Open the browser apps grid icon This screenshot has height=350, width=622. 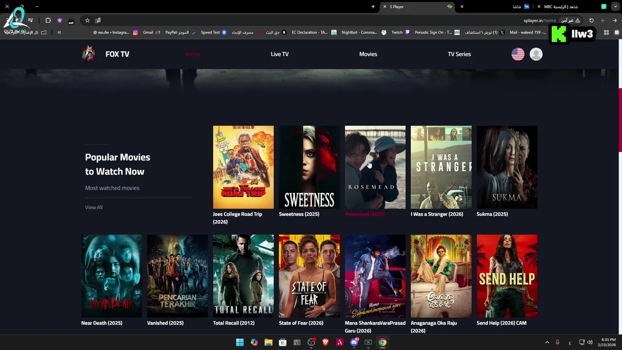[606, 33]
